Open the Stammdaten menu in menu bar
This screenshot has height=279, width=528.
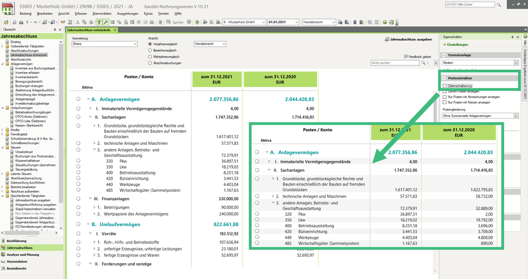tap(102, 14)
